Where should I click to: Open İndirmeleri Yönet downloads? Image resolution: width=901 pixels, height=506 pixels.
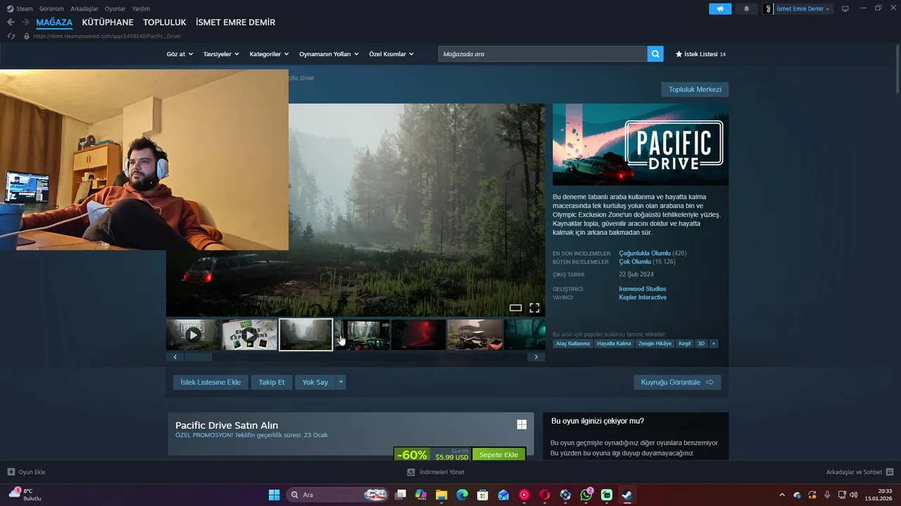436,472
